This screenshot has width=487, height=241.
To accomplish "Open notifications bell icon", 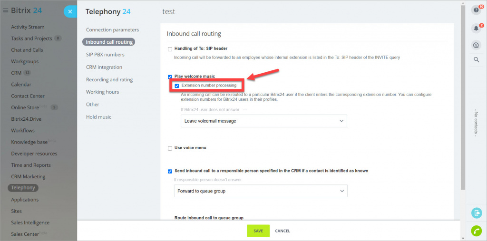I will coord(476,28).
